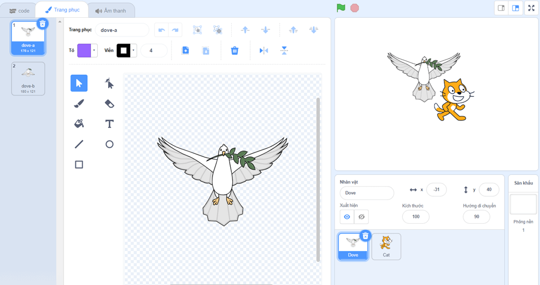Screen dimensions: 540x285
Task: Delete the dove-a costume
Action: pos(42,24)
